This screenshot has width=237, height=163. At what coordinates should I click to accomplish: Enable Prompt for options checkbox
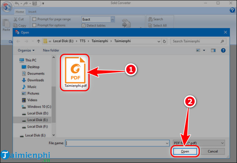pos(34,25)
